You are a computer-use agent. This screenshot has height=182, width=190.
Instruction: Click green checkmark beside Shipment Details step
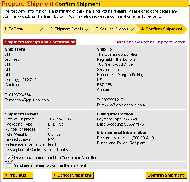click(87, 29)
